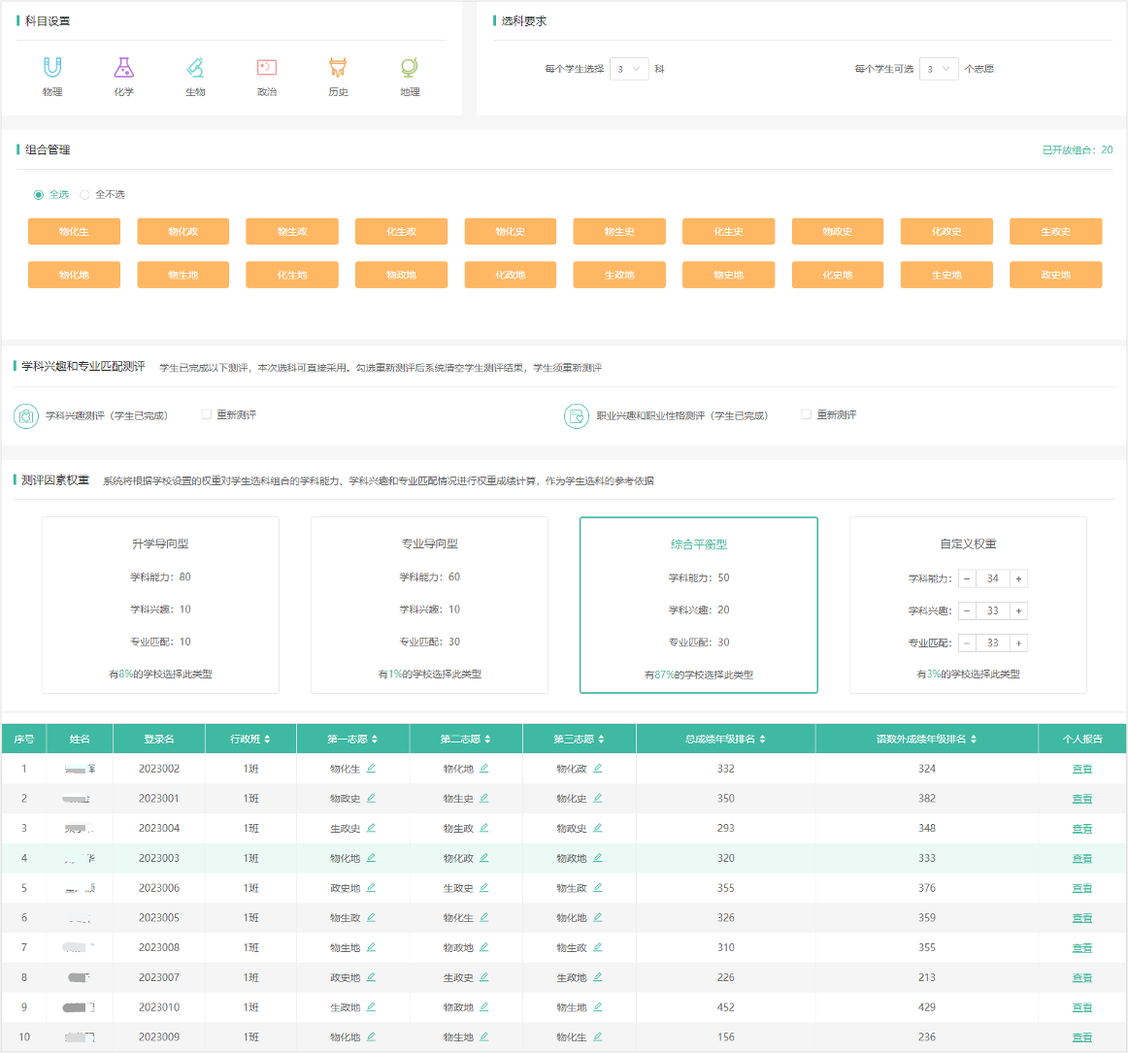The image size is (1128, 1053).
Task: Toggle the 物化生 combination button
Action: (x=74, y=232)
